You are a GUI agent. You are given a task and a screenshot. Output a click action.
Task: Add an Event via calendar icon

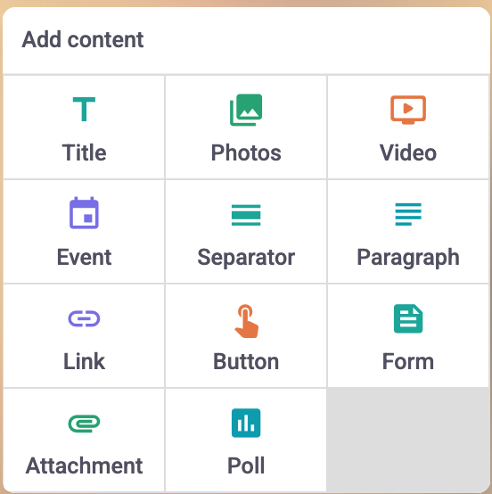coord(84,212)
